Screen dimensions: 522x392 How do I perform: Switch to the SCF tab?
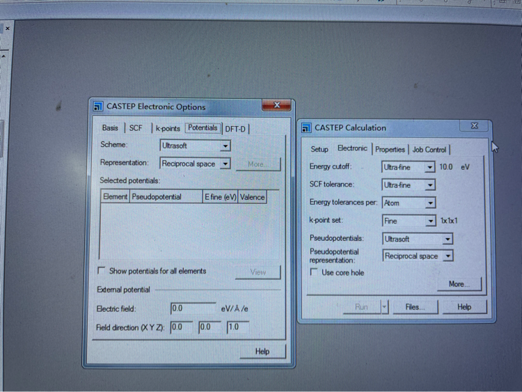point(136,128)
